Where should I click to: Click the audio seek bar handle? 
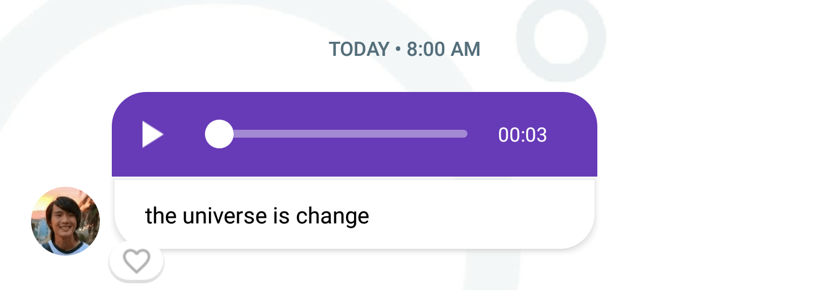click(219, 134)
